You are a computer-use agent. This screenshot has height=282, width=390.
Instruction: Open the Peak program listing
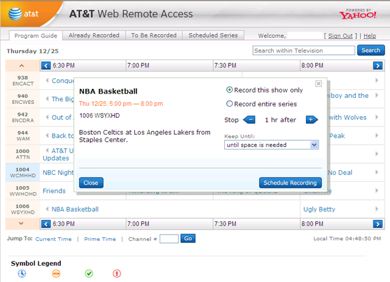pyautogui.click(x=337, y=136)
